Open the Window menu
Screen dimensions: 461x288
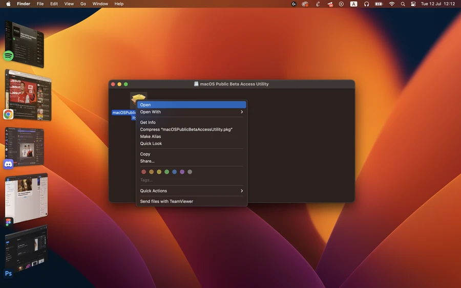tap(100, 4)
